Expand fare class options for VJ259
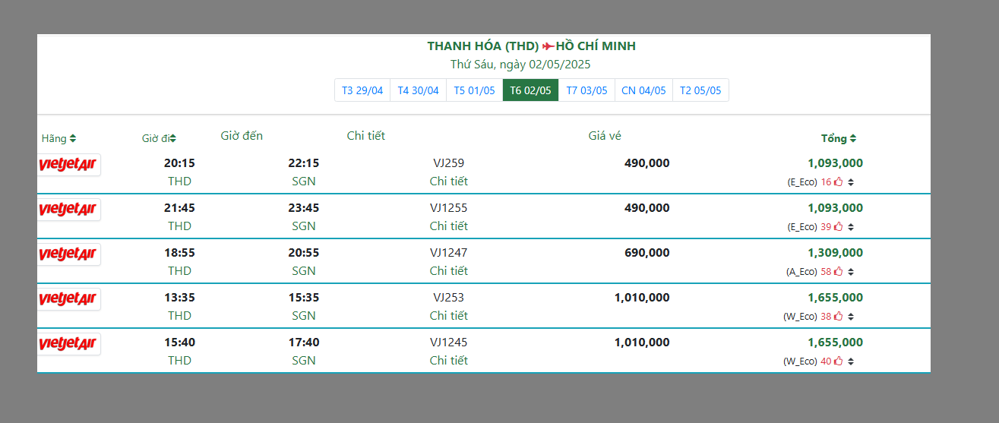 pos(851,182)
